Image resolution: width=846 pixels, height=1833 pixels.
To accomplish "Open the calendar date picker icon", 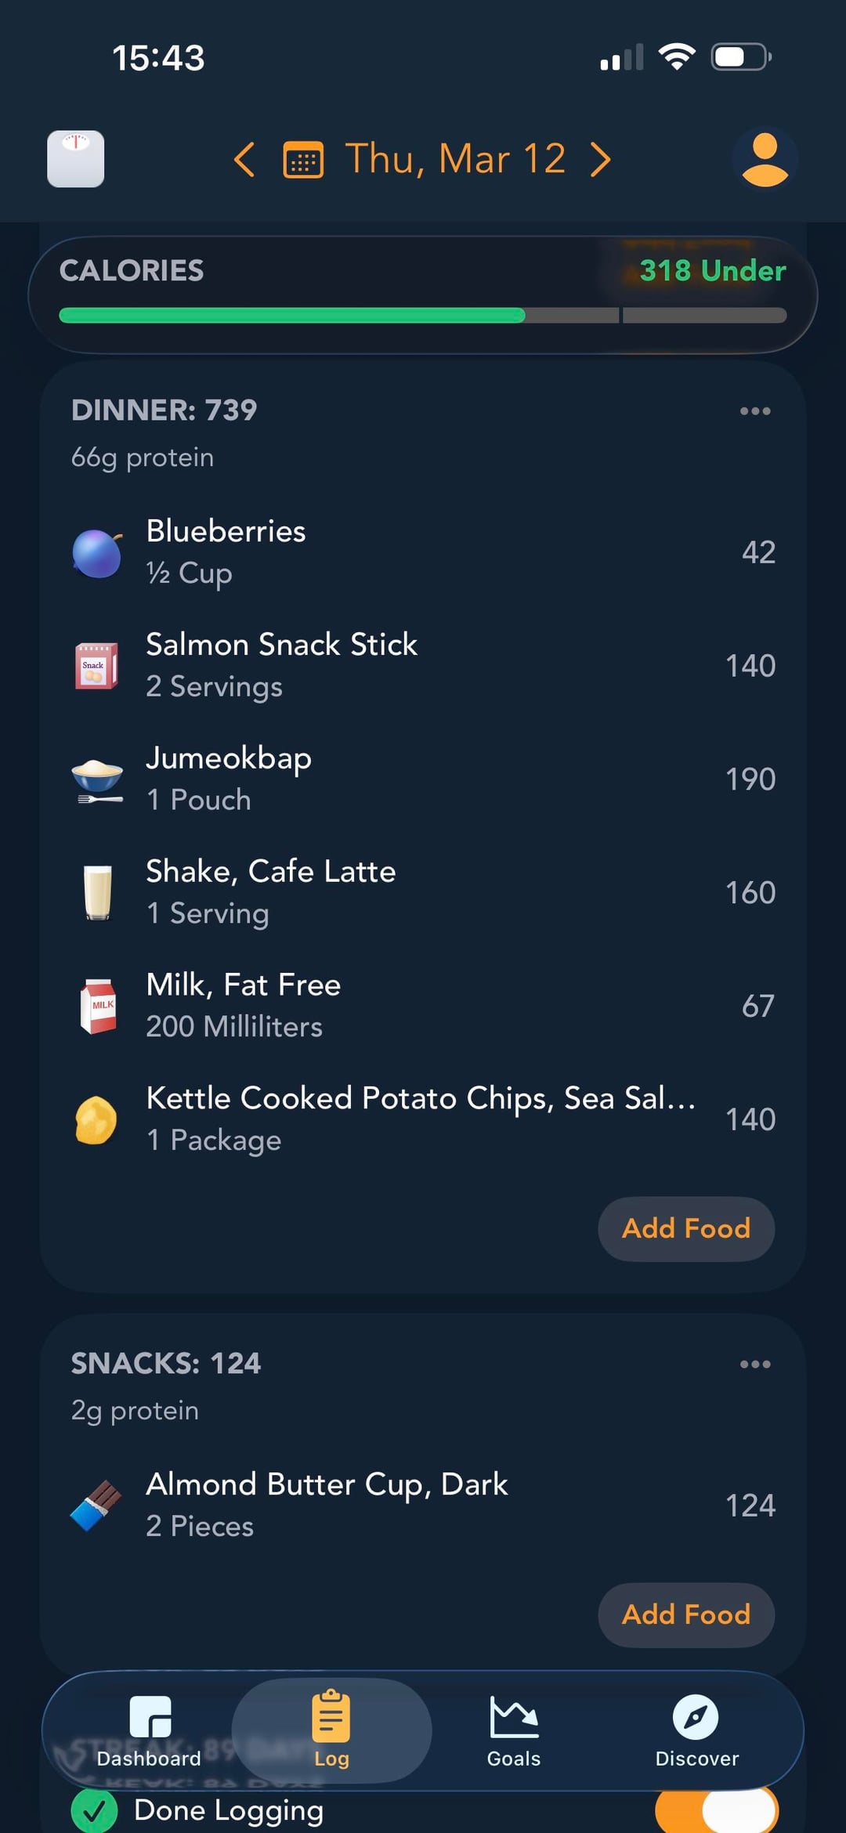I will click(x=303, y=160).
